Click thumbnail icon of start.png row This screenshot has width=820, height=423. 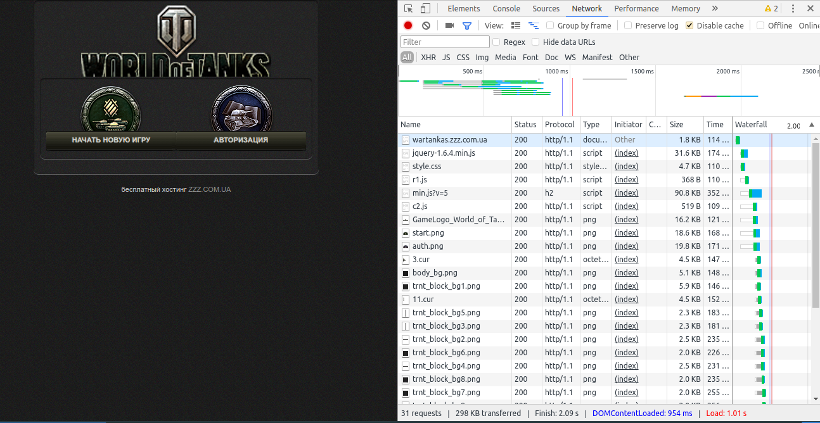[406, 233]
